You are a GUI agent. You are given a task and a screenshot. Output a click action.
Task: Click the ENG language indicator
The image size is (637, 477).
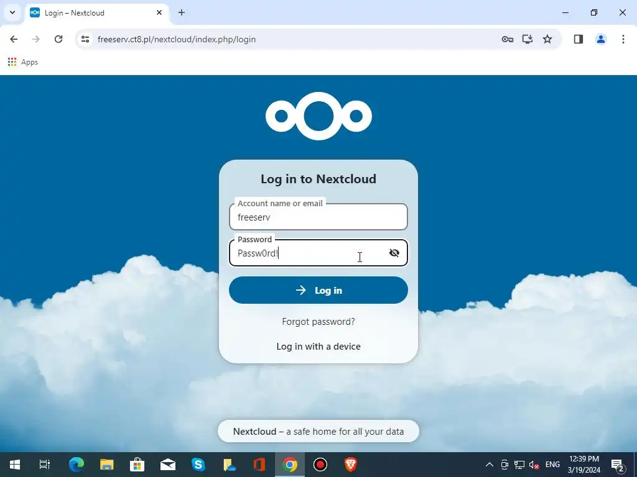[552, 465]
